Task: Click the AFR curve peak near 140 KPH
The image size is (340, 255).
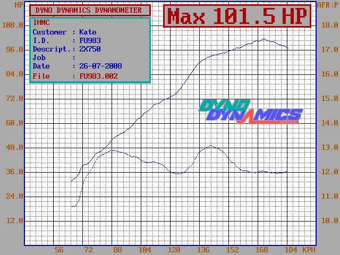Action: (210, 146)
